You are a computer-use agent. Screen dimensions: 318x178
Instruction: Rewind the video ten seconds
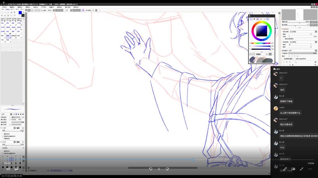click(151, 169)
